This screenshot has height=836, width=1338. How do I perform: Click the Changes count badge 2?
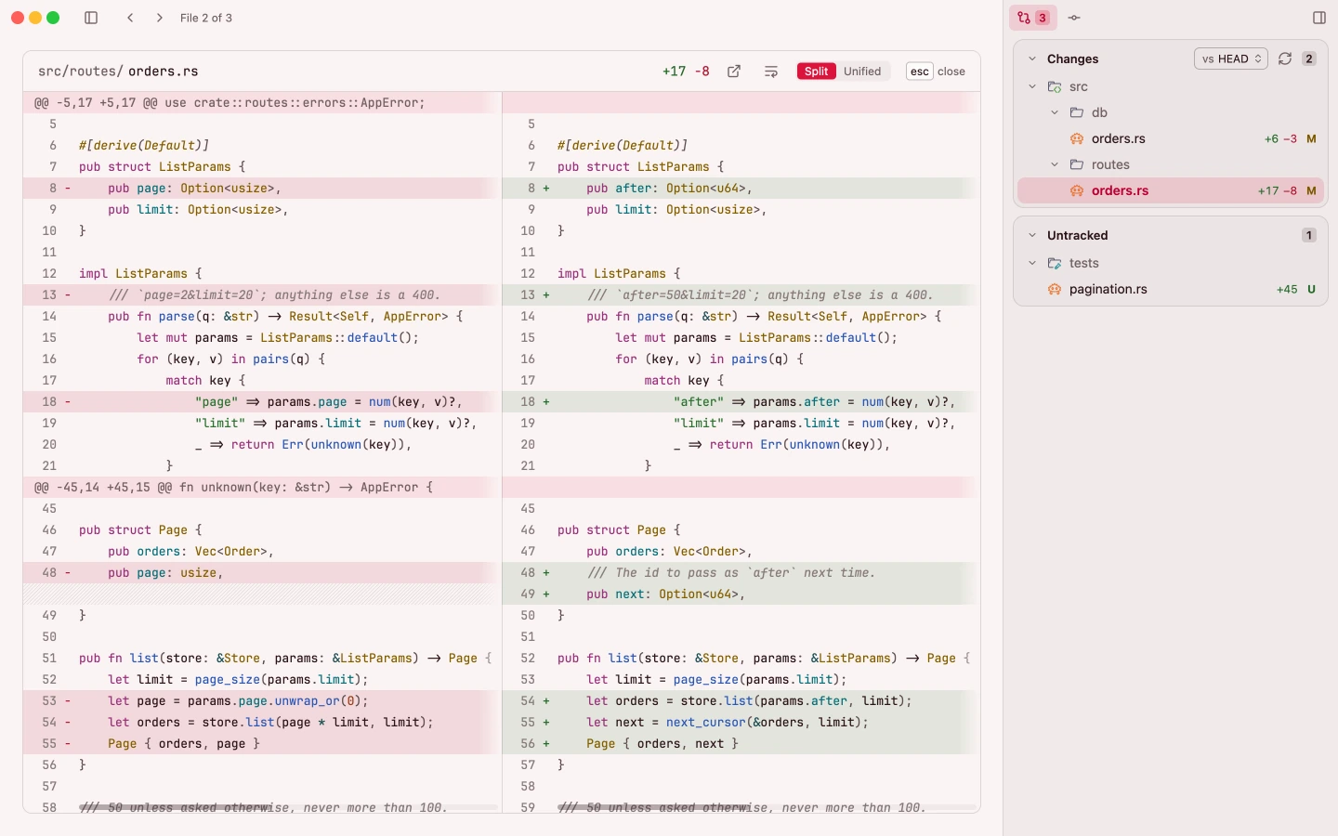tap(1309, 59)
